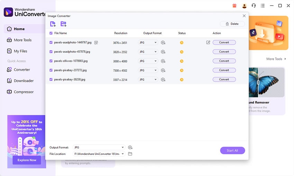Click the edit icon beside first Convert button

[x=208, y=43]
